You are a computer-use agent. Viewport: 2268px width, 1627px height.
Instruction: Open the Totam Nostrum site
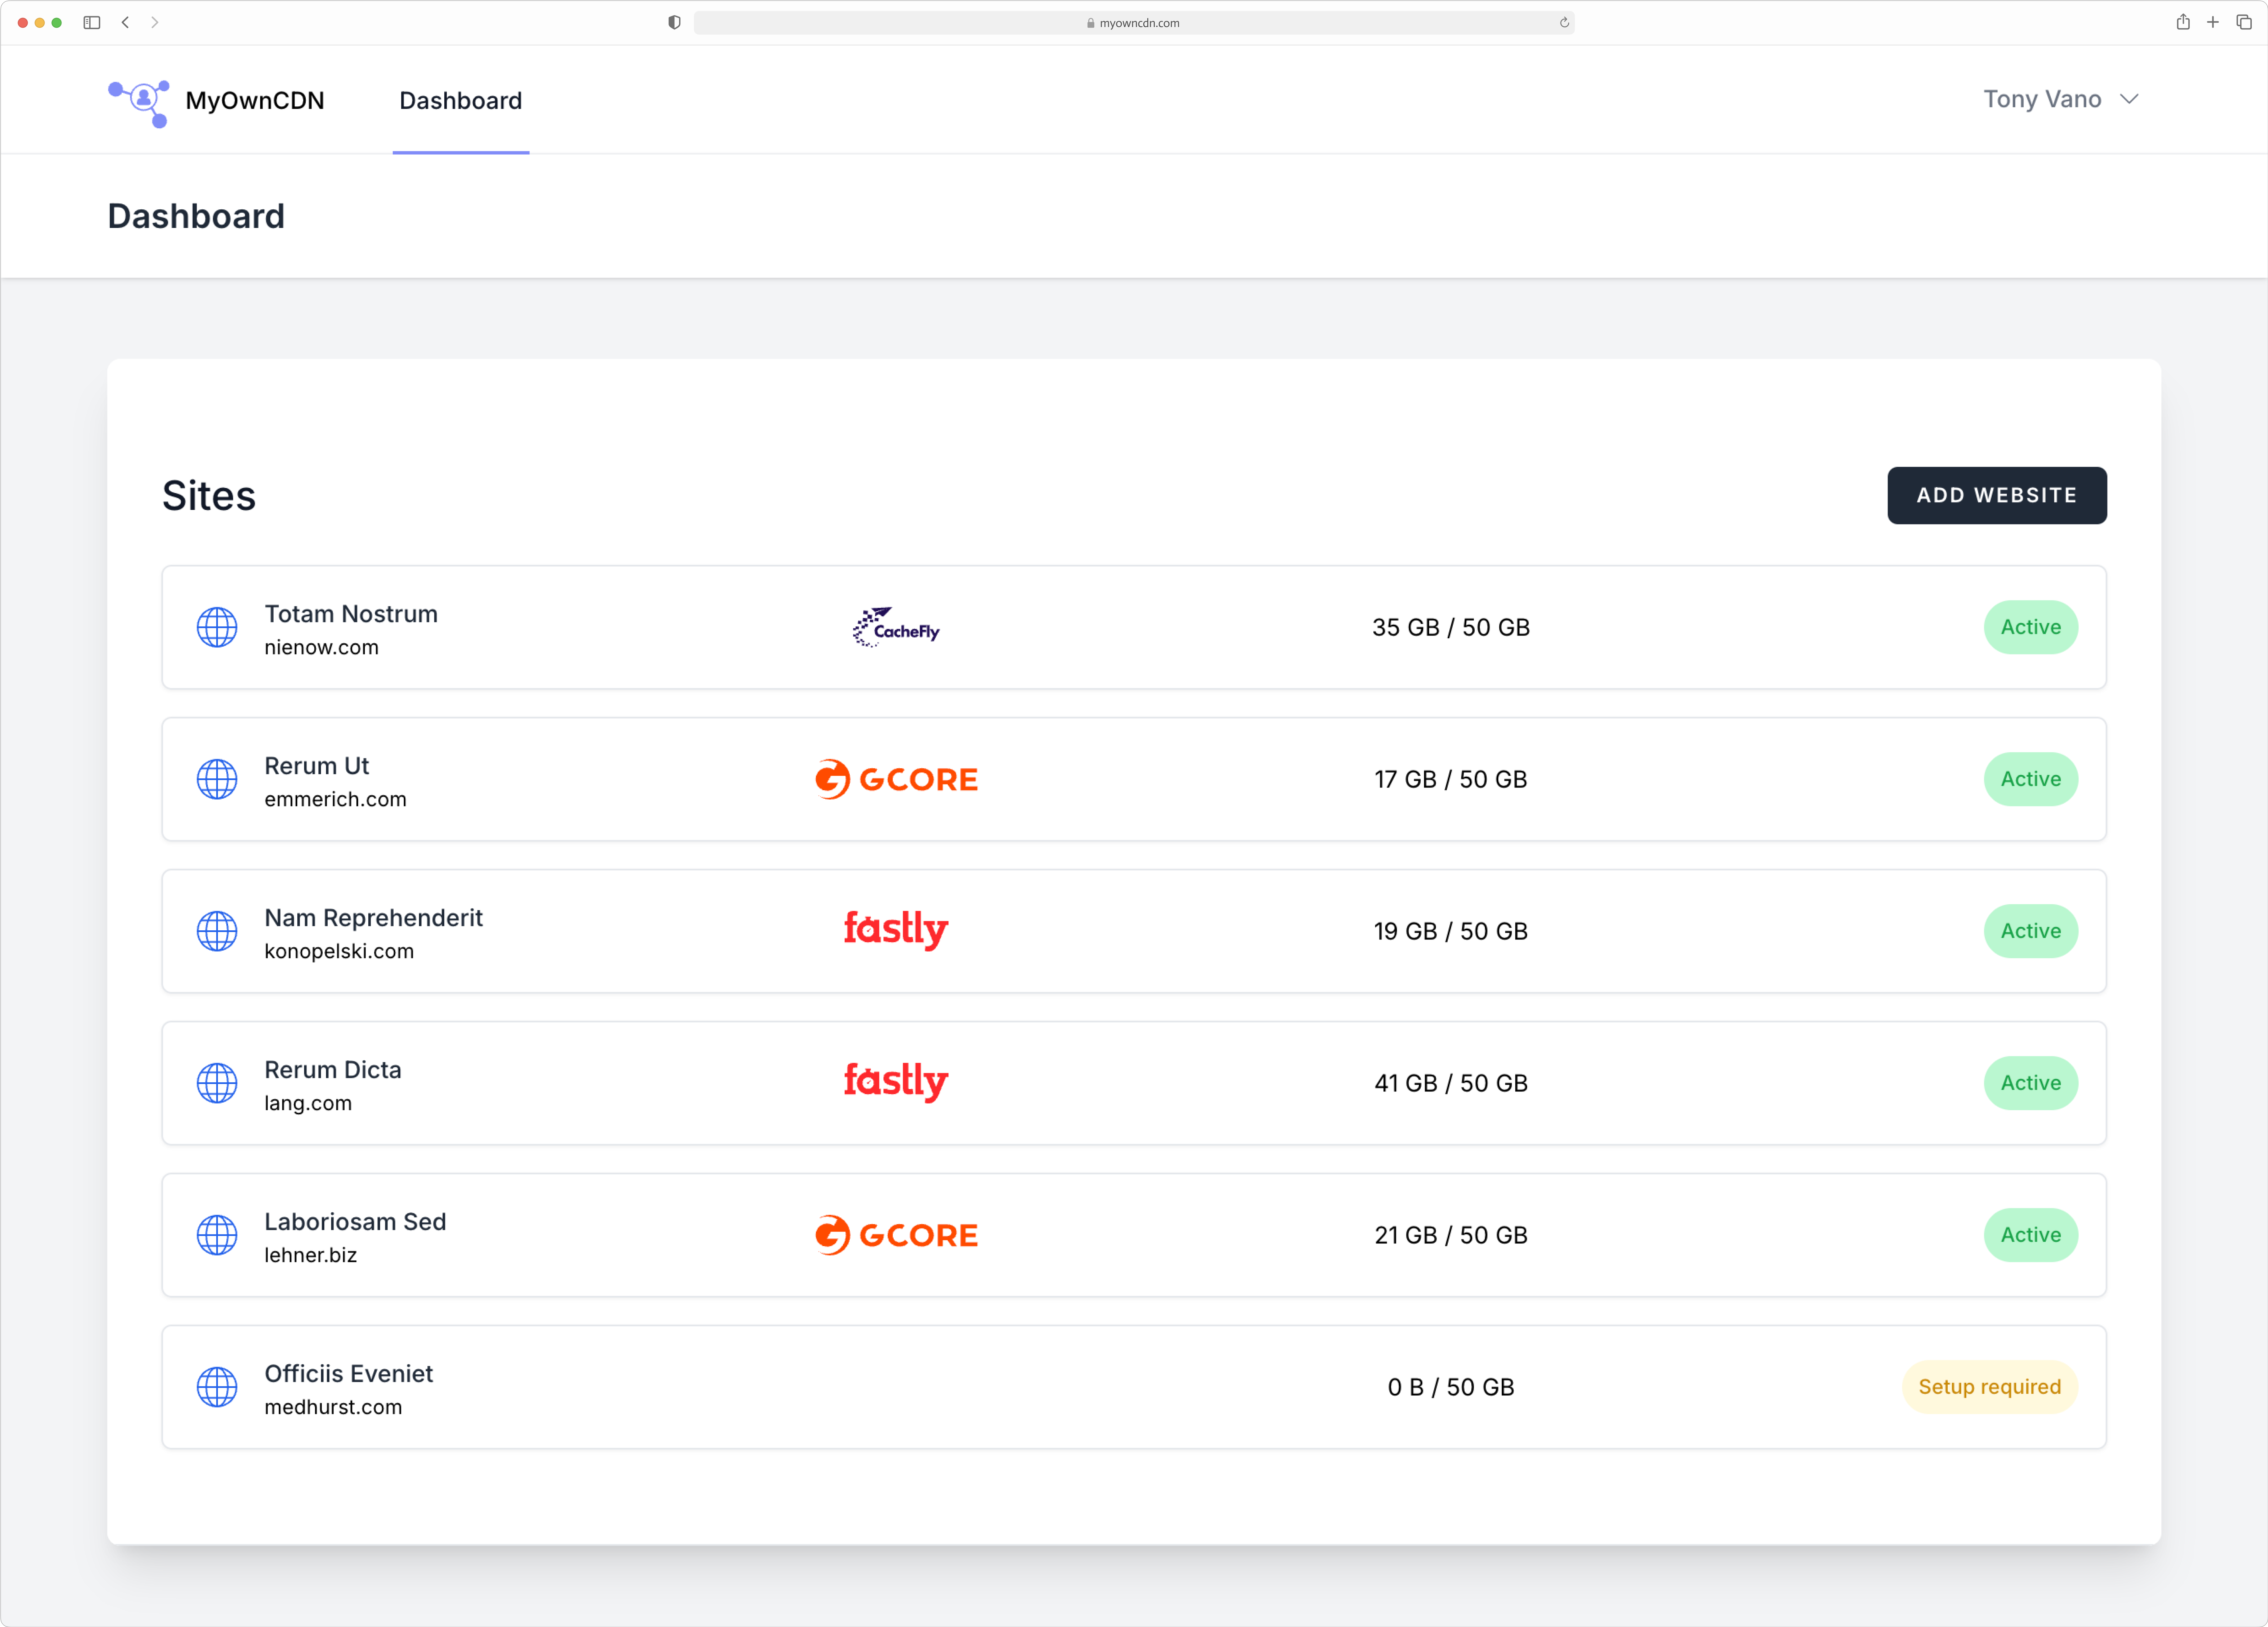(x=1134, y=628)
